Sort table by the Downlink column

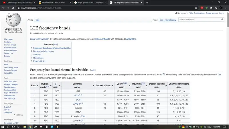pos(147,85)
